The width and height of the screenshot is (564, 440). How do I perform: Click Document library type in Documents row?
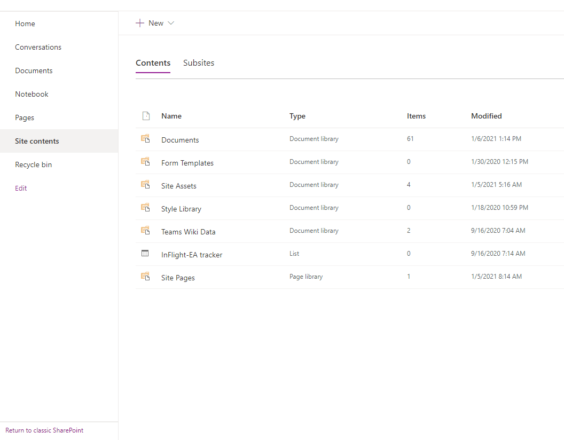tap(314, 139)
